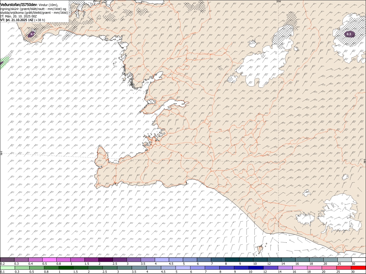Select the dark plum 0.2 swatch, upper legend

(7, 260)
